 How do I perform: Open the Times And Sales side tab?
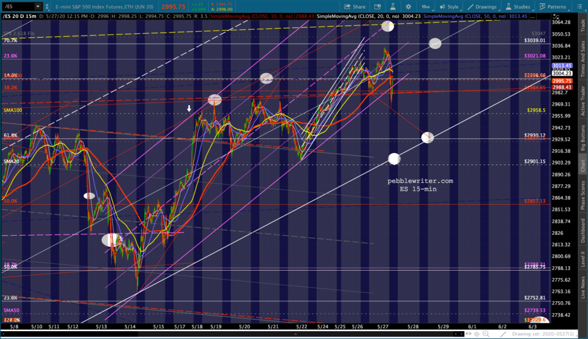tap(583, 59)
